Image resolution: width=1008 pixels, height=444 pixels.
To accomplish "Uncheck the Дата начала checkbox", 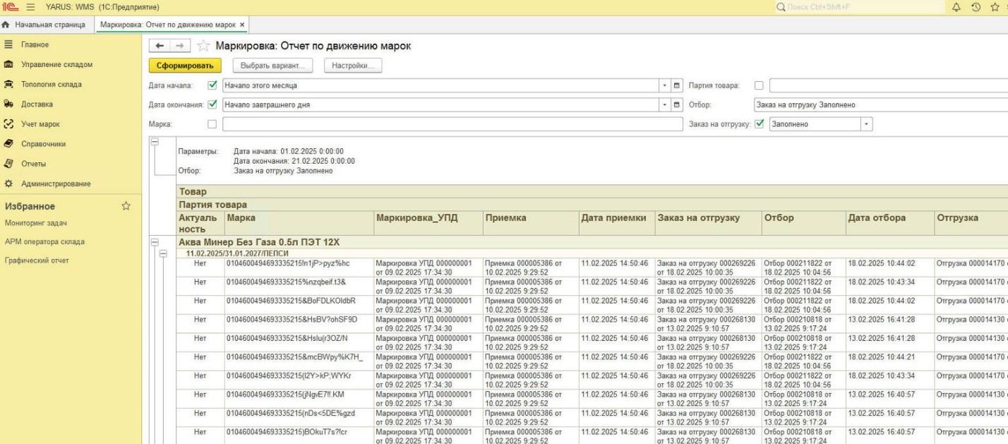I will pyautogui.click(x=212, y=85).
